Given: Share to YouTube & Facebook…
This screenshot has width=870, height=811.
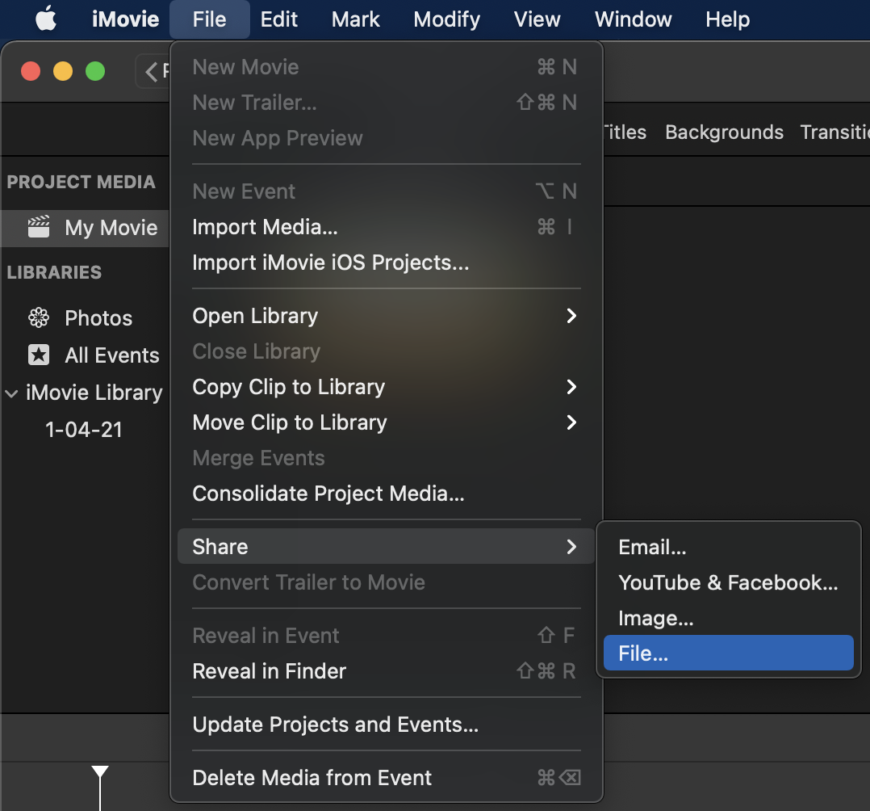Looking at the screenshot, I should point(728,582).
